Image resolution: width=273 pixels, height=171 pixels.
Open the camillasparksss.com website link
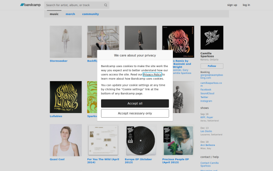pyautogui.click(x=211, y=84)
